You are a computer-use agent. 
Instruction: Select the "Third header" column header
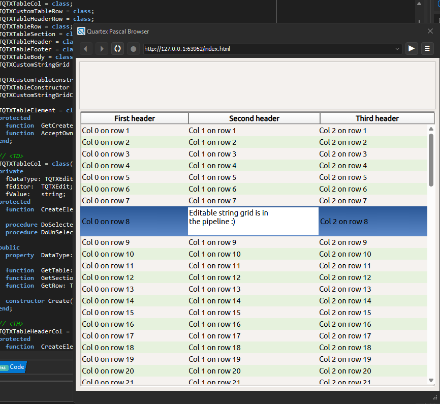click(377, 118)
